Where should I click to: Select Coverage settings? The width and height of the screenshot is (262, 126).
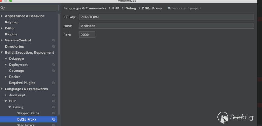[x=16, y=71]
